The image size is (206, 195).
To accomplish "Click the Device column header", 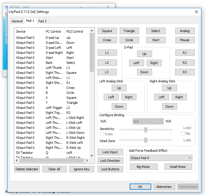I will coord(29,31).
